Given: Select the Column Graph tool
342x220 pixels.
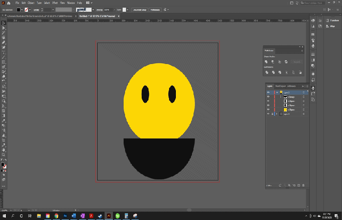Looking at the screenshot, I should click(x=3, y=135).
